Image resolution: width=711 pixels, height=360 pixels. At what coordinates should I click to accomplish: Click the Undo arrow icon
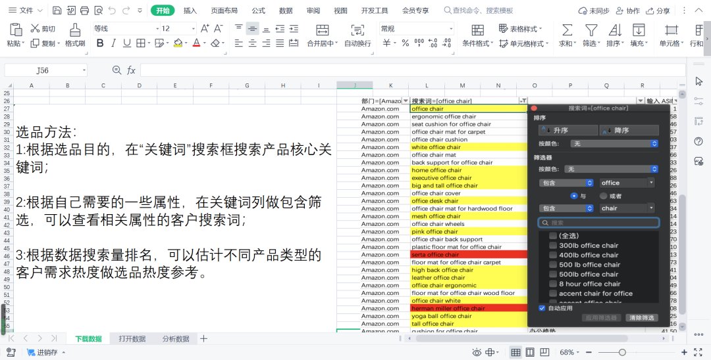point(111,11)
